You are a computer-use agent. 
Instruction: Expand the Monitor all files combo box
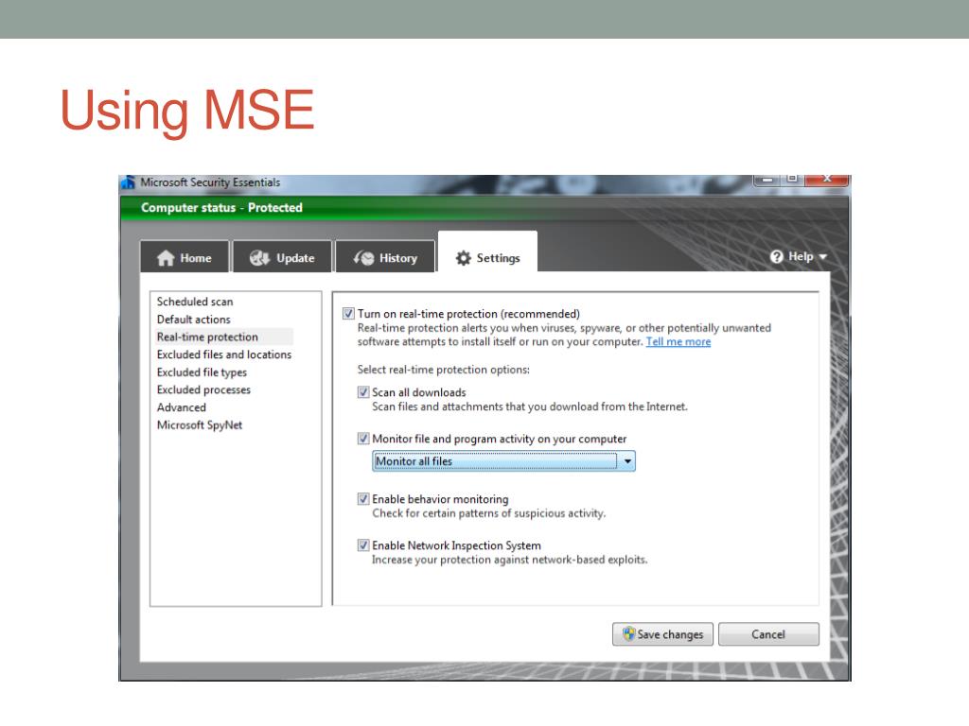pos(627,461)
